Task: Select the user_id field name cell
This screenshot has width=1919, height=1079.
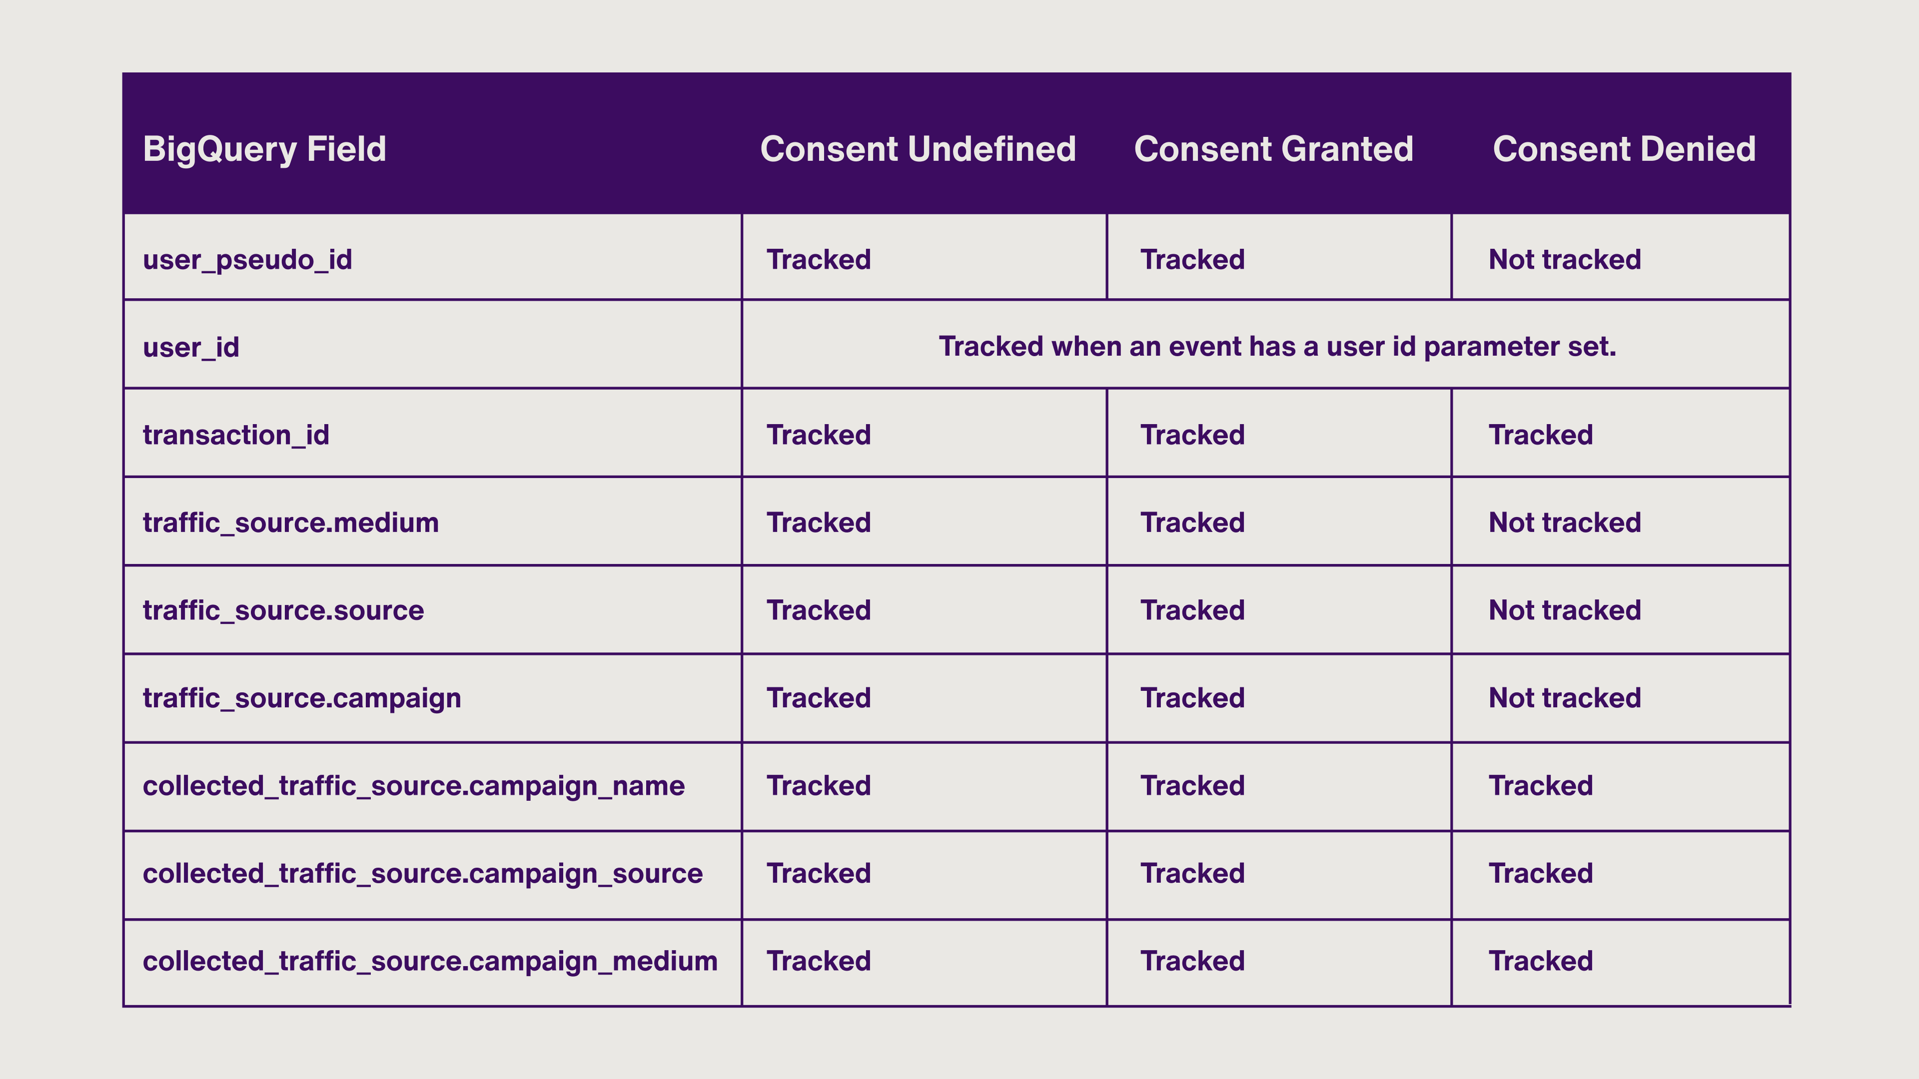Action: [x=191, y=348]
